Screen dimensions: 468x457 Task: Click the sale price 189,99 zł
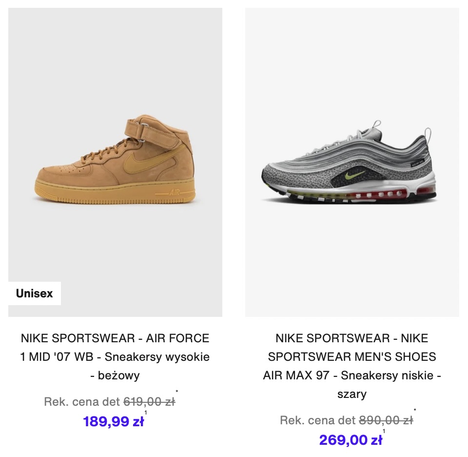[114, 421]
